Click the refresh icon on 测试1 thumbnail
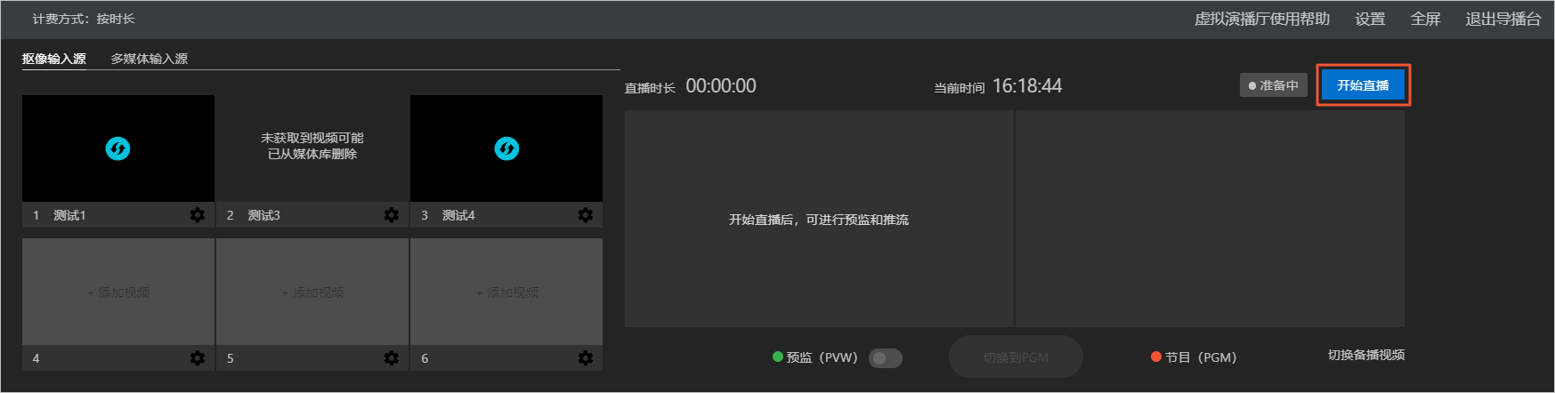 point(117,148)
